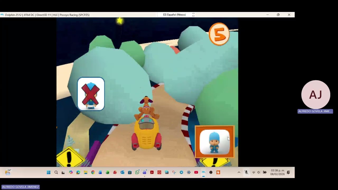Open volume speaker tray icon
338x190 pixels.
(259, 172)
